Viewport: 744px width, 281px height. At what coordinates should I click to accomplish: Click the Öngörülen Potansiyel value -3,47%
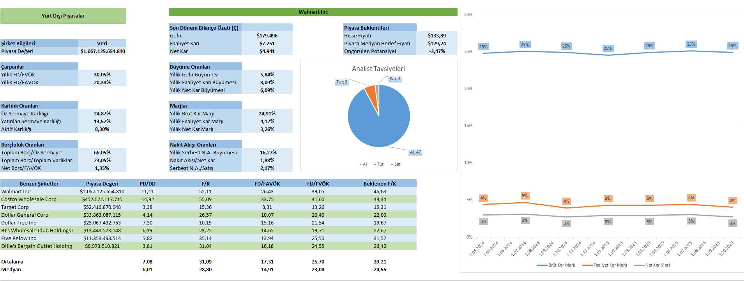point(437,51)
